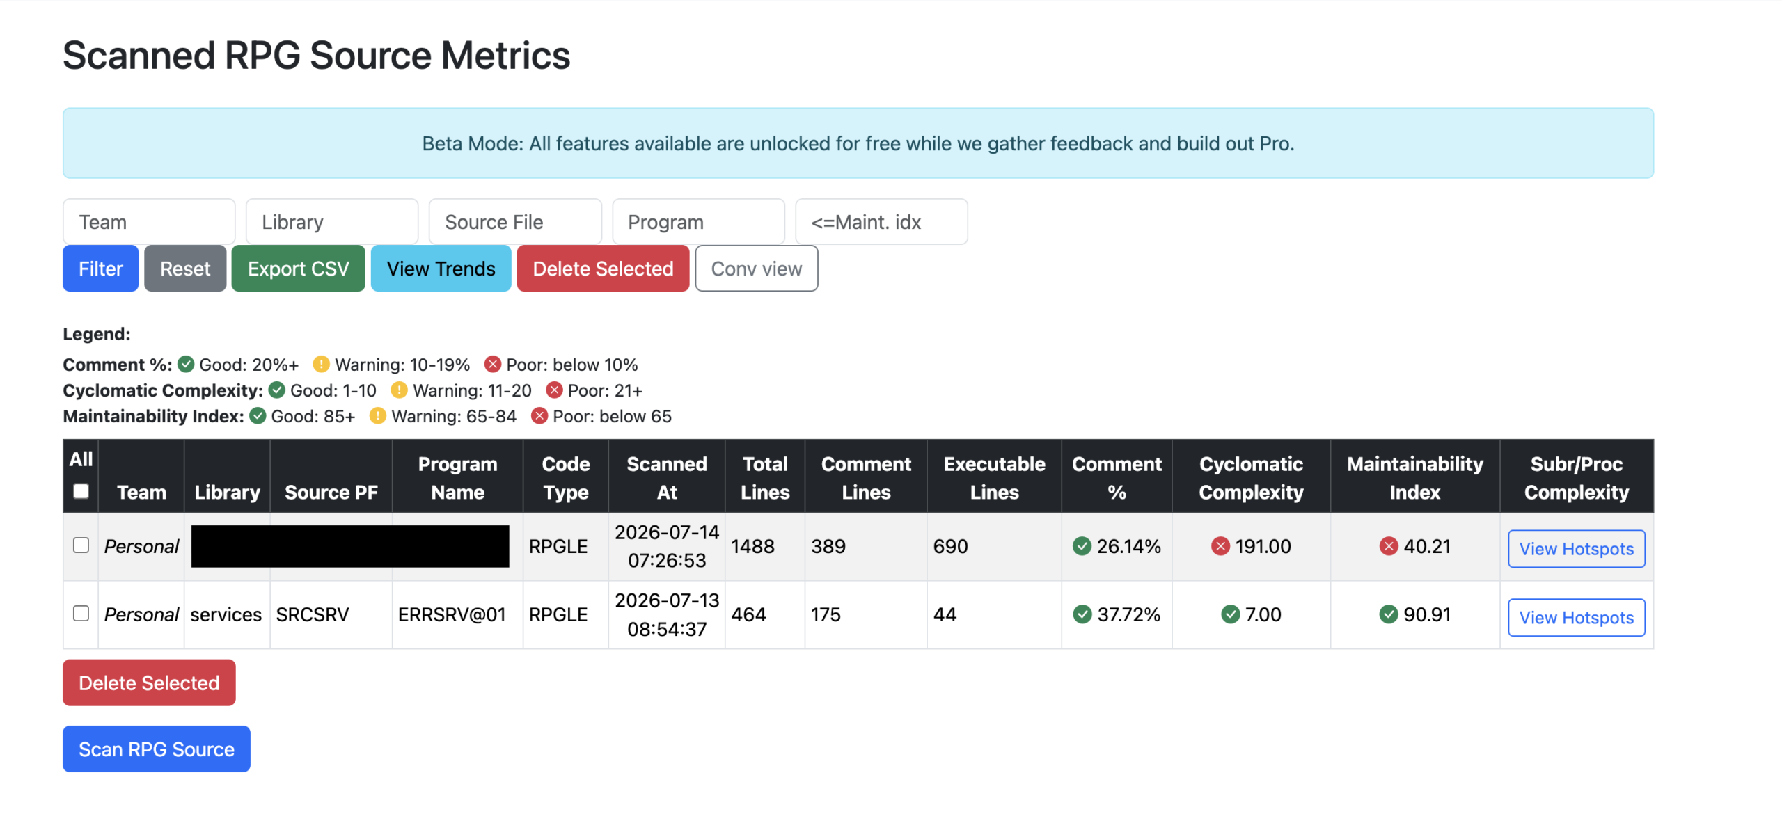Click green check icon beside 26.14%

tap(1082, 546)
